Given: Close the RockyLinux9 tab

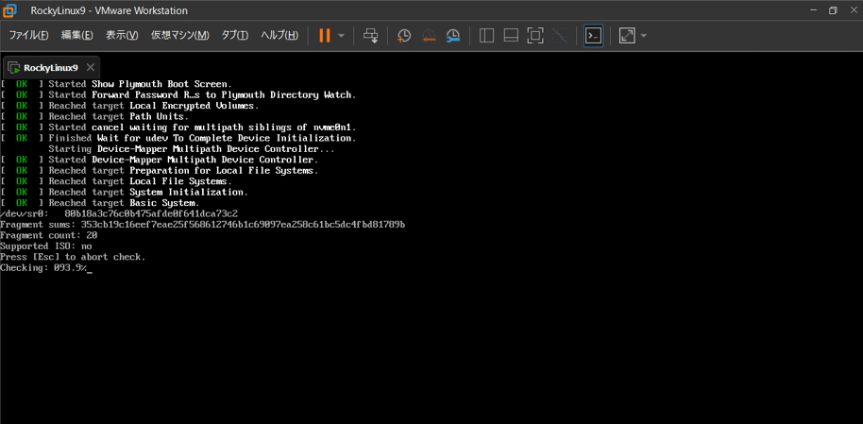Looking at the screenshot, I should pyautogui.click(x=91, y=67).
